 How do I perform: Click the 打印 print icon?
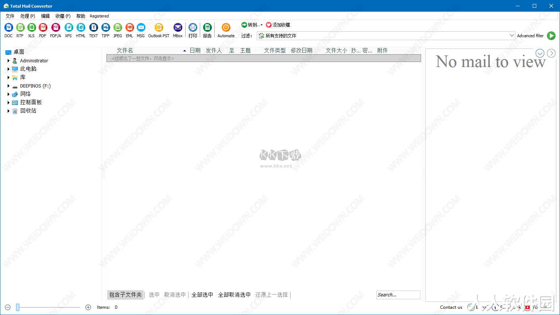tap(193, 27)
